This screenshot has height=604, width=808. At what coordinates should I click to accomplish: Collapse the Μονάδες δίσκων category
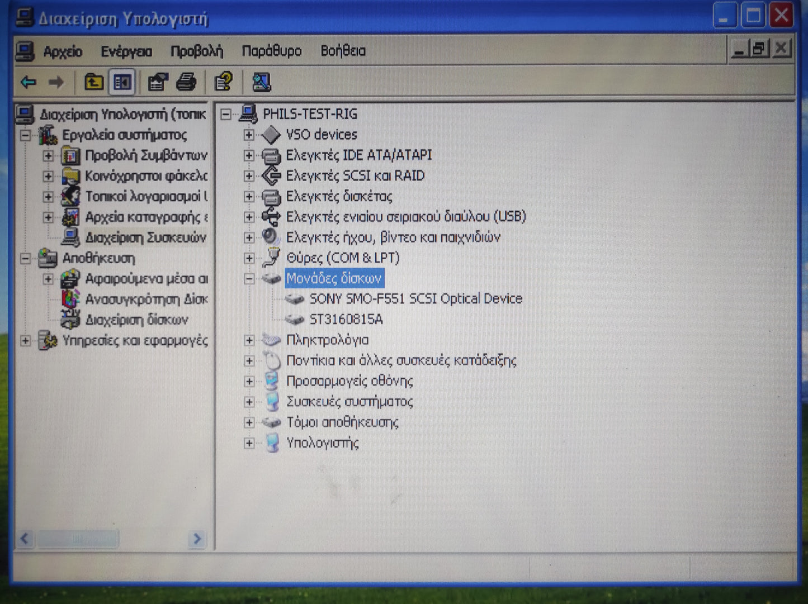[248, 278]
